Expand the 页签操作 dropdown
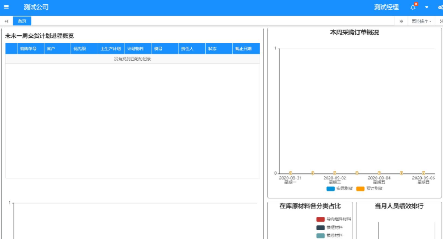The image size is (443, 248). click(421, 21)
